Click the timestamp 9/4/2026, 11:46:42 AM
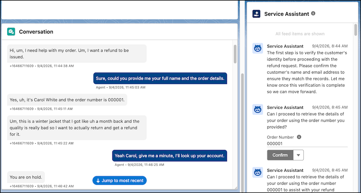Image resolution: width=361 pixels, height=193 pixels. coord(55,186)
